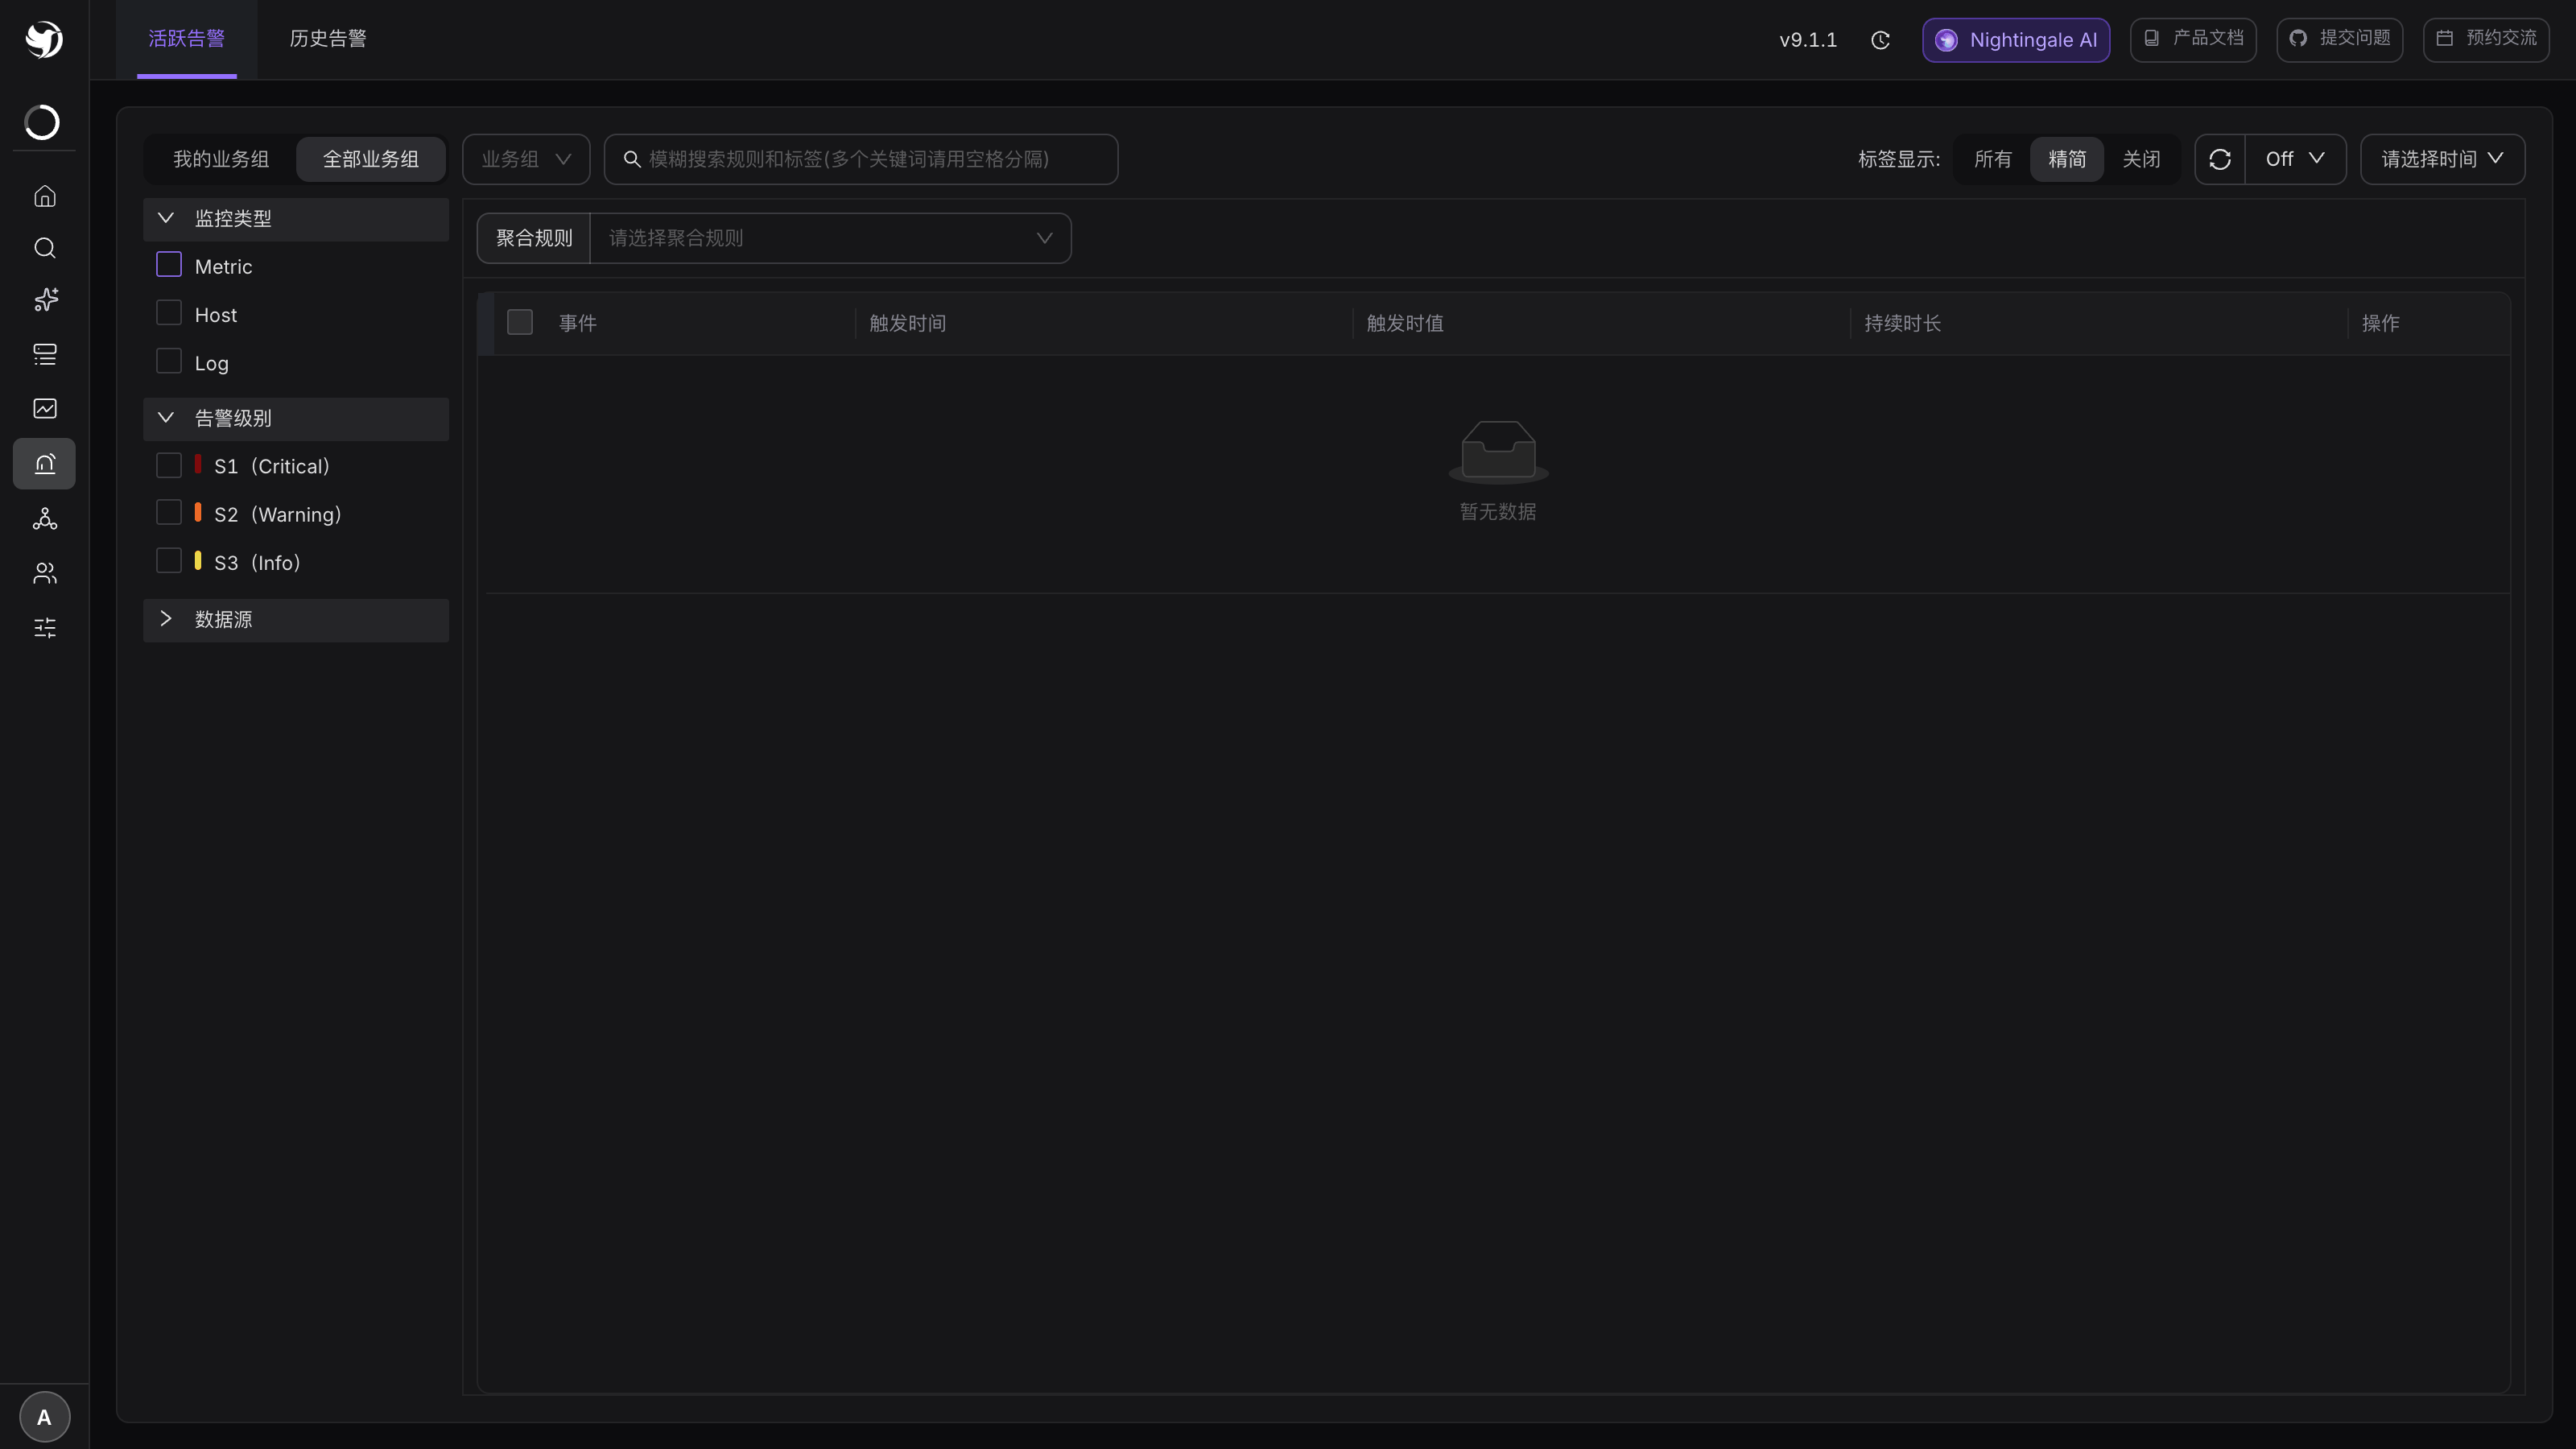Open the search explorer sidebar icon
Screen dimensions: 2576x1449
pyautogui.click(x=45, y=248)
